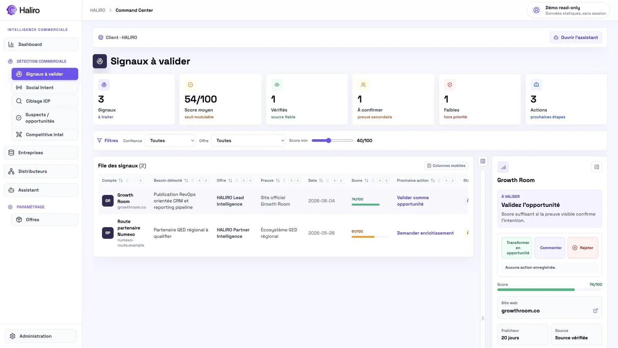Click the panel resize grip handle
Screen dimensions: 618x348
pyautogui.click(x=483, y=319)
